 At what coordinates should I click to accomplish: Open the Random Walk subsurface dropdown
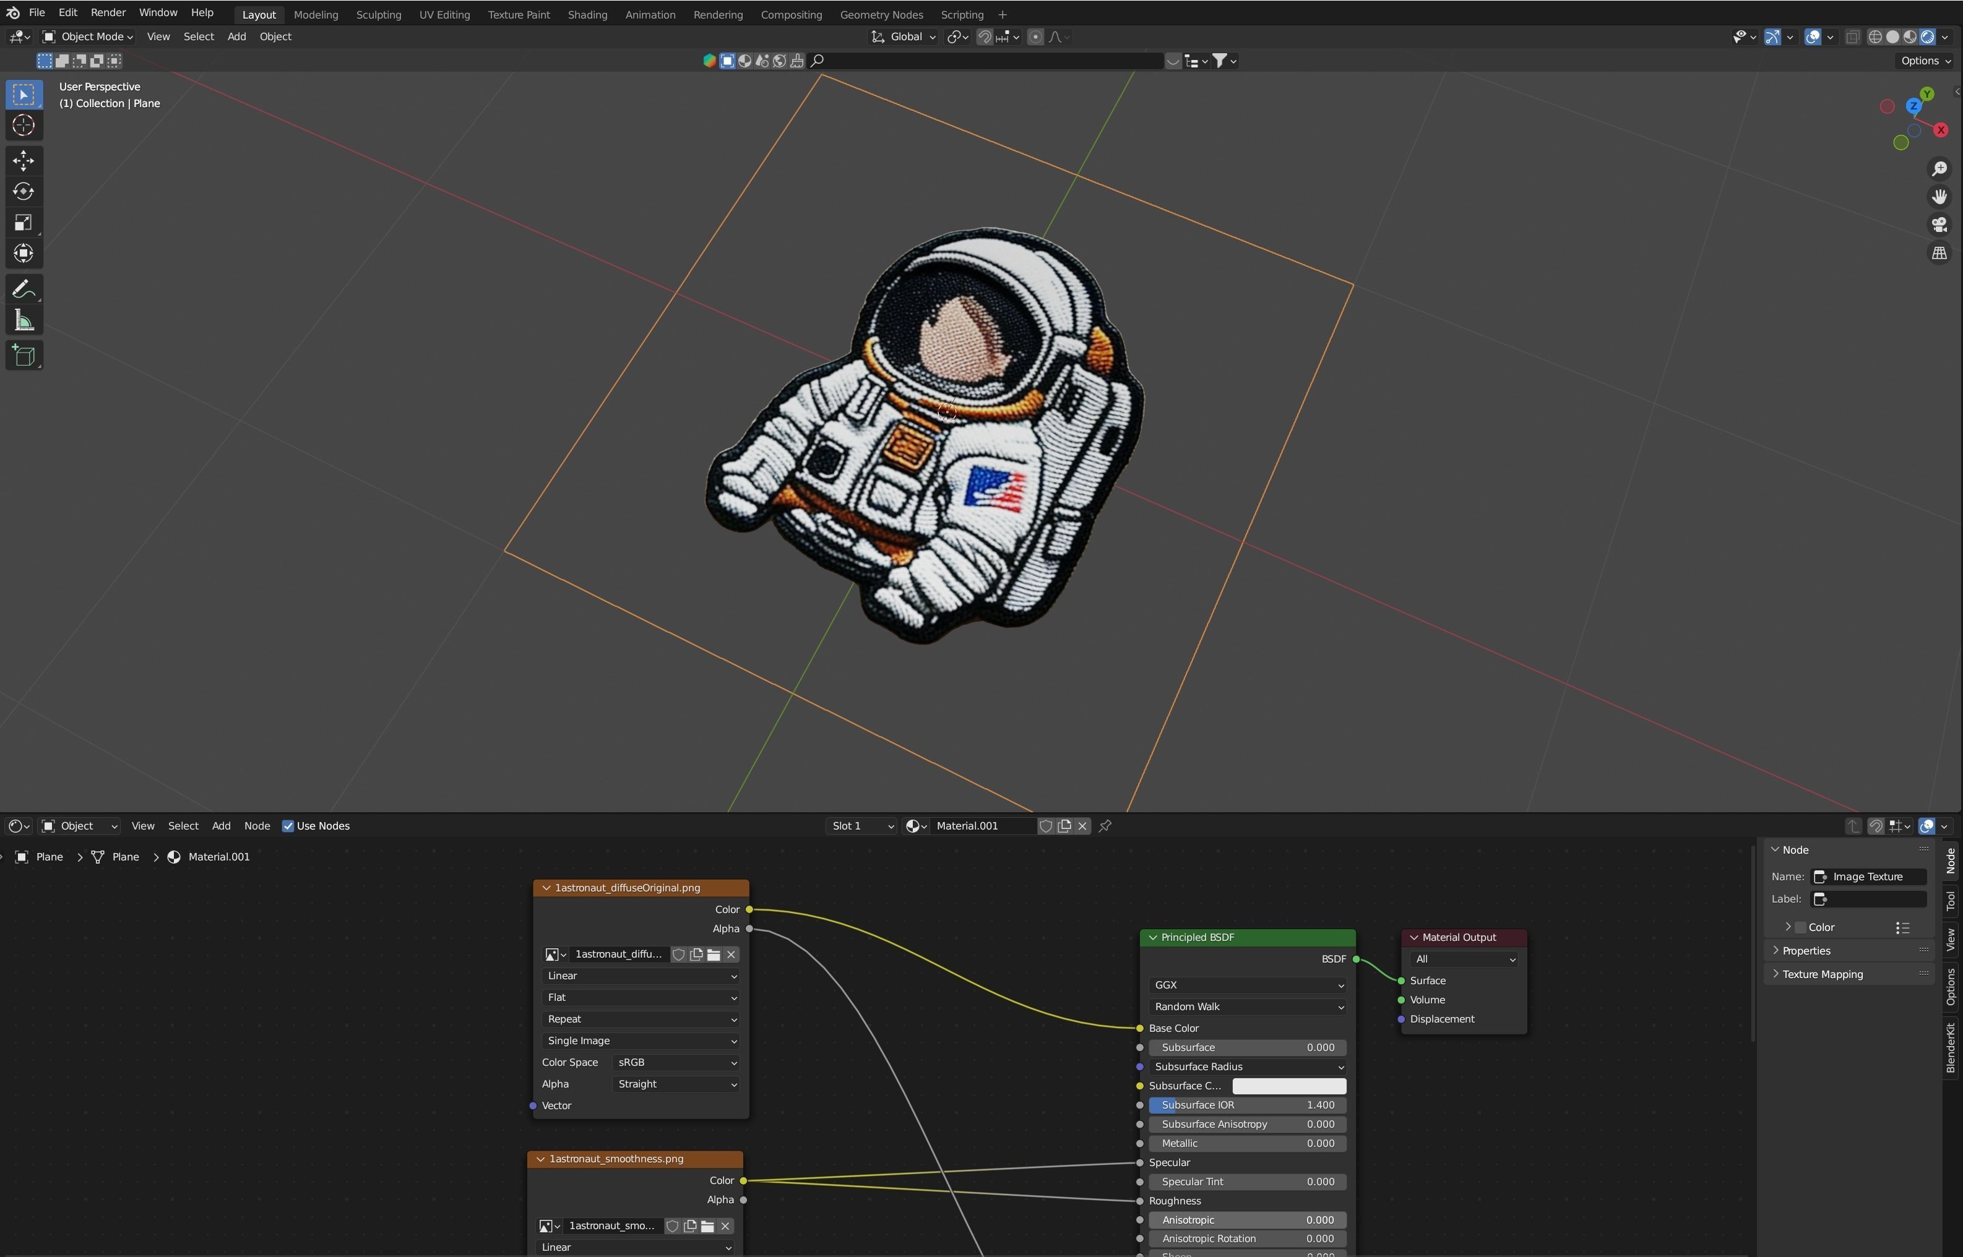tap(1247, 1006)
